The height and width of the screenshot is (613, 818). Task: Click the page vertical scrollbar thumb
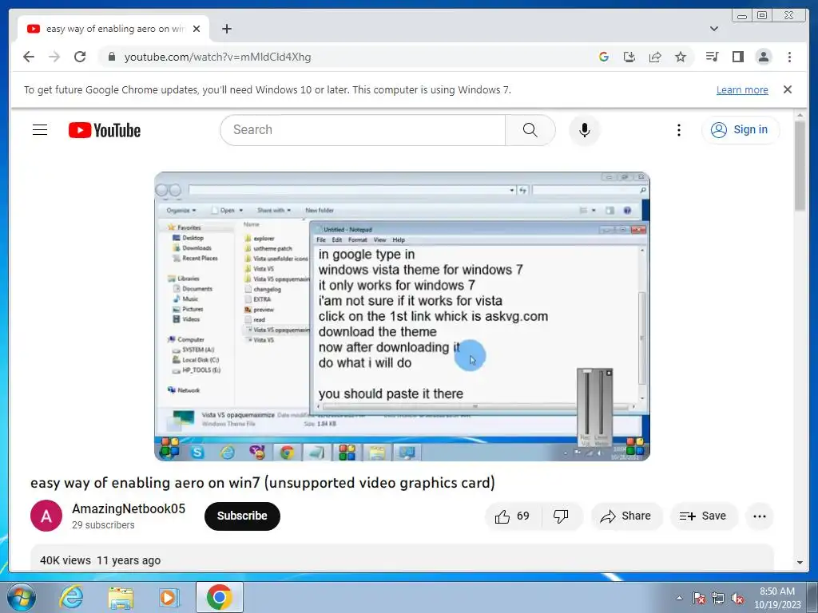point(800,165)
